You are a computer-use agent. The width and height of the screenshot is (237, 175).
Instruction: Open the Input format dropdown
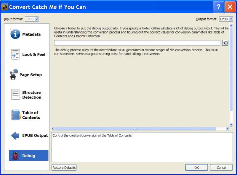32,19
